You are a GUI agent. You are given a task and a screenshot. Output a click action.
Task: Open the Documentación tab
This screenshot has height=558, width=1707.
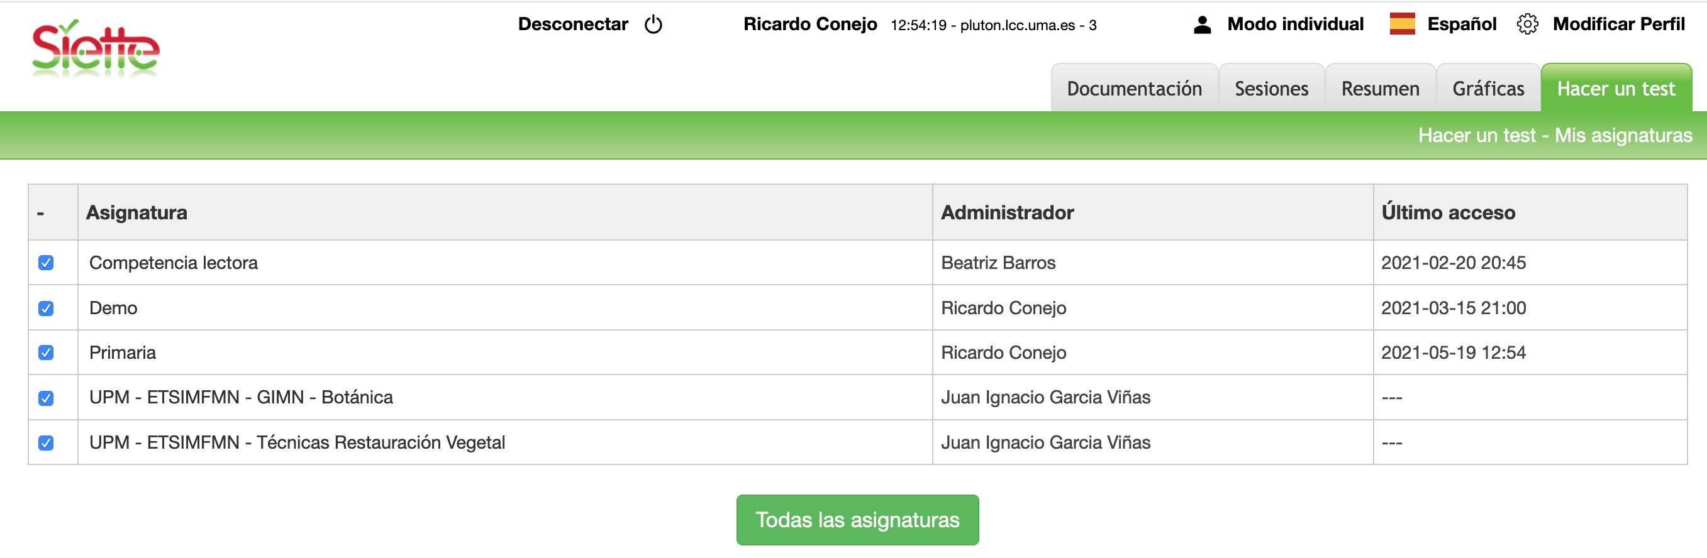coord(1134,89)
